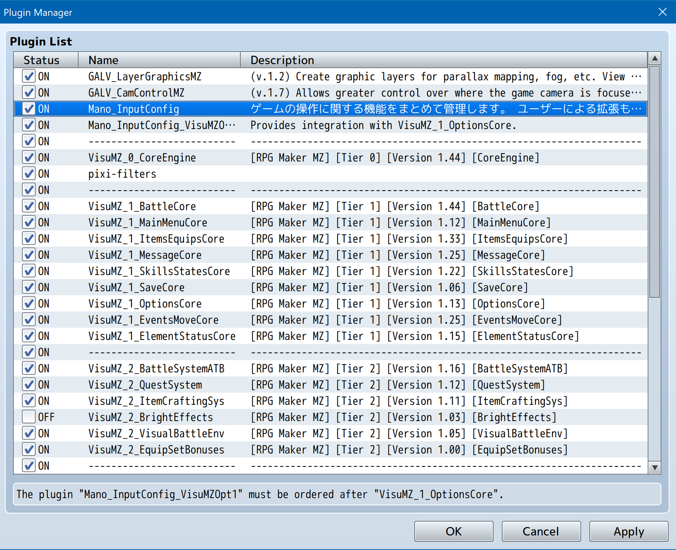Click the scroll down arrow of plugin list

click(655, 468)
